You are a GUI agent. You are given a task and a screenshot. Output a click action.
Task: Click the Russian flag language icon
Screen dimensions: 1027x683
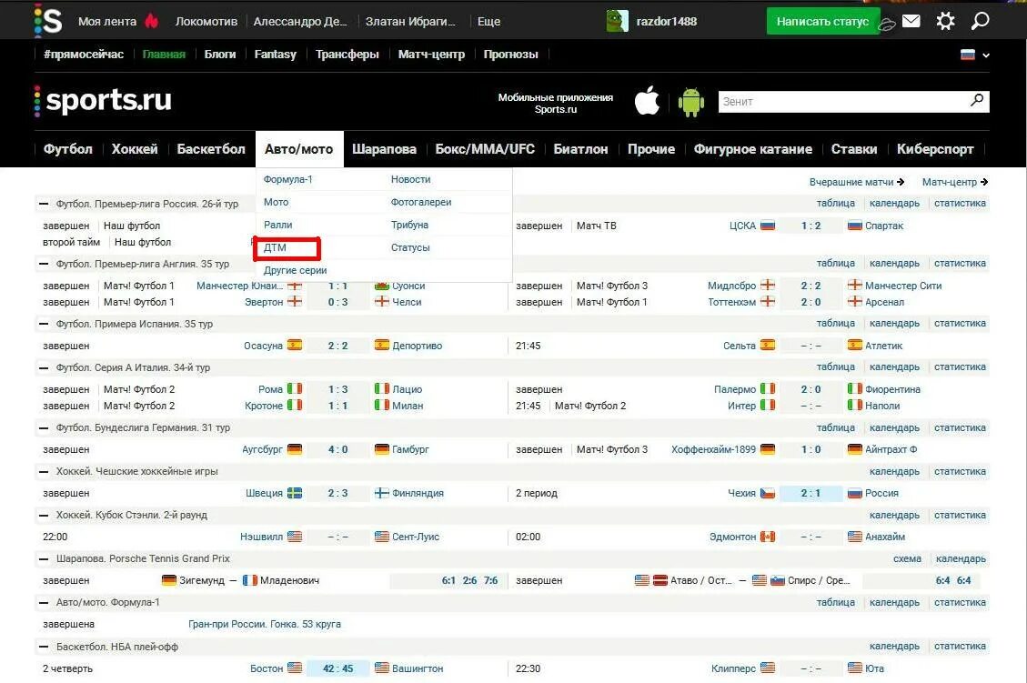coord(967,55)
